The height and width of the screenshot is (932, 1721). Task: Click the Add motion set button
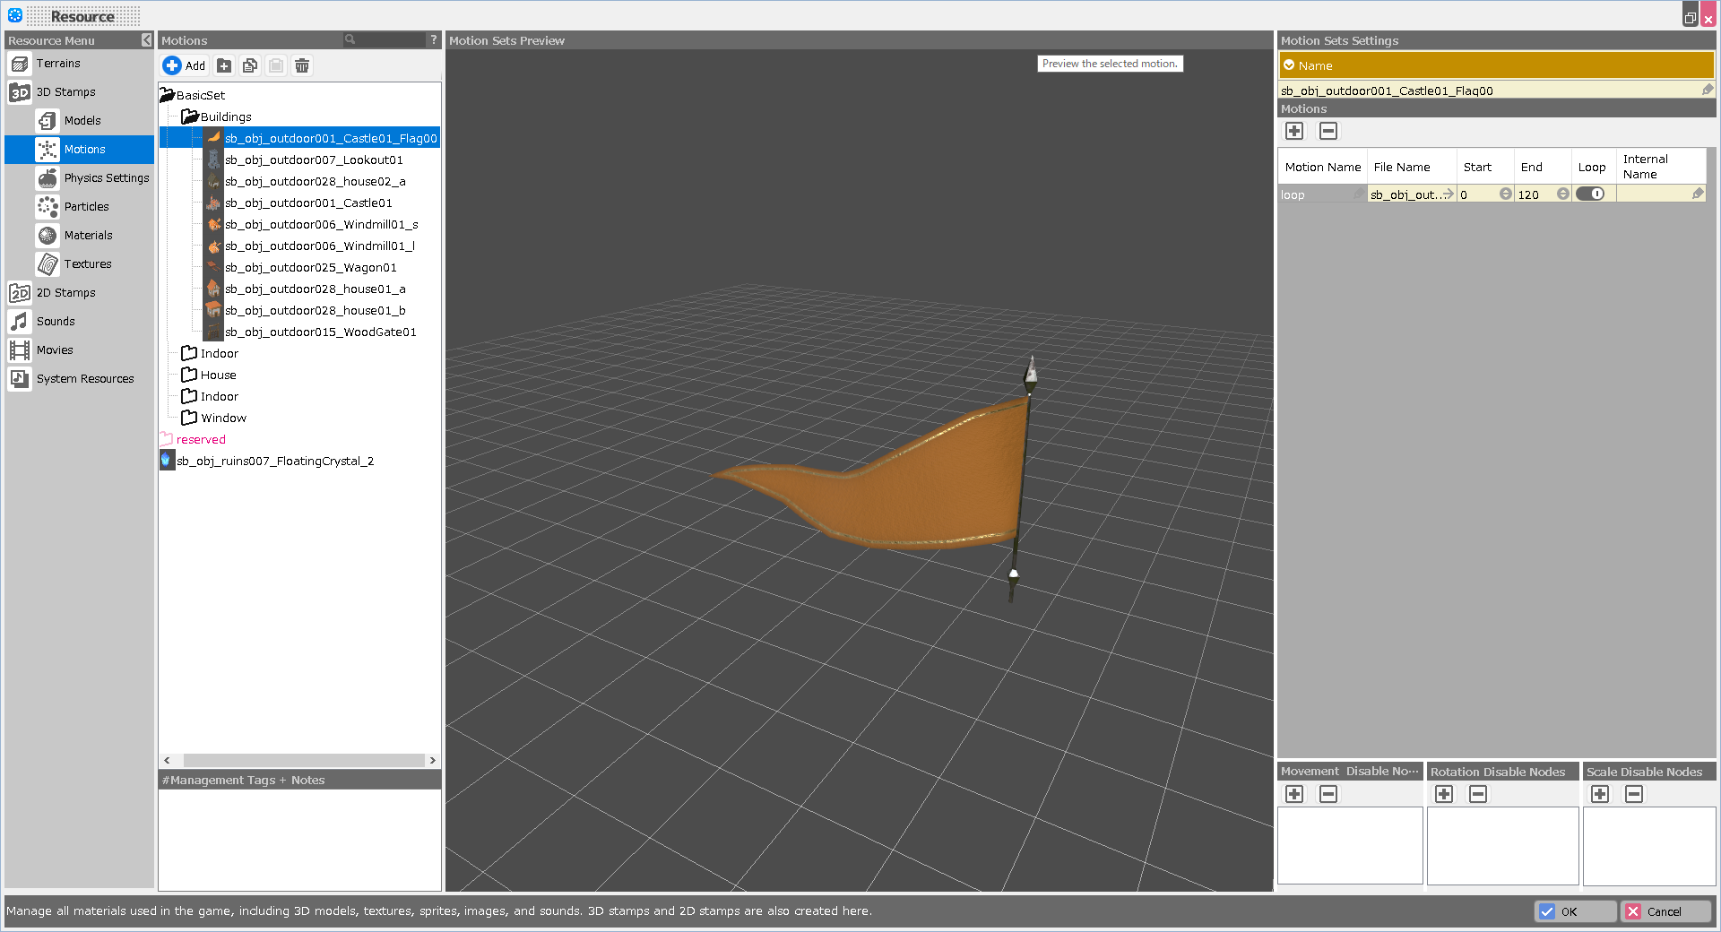(185, 65)
